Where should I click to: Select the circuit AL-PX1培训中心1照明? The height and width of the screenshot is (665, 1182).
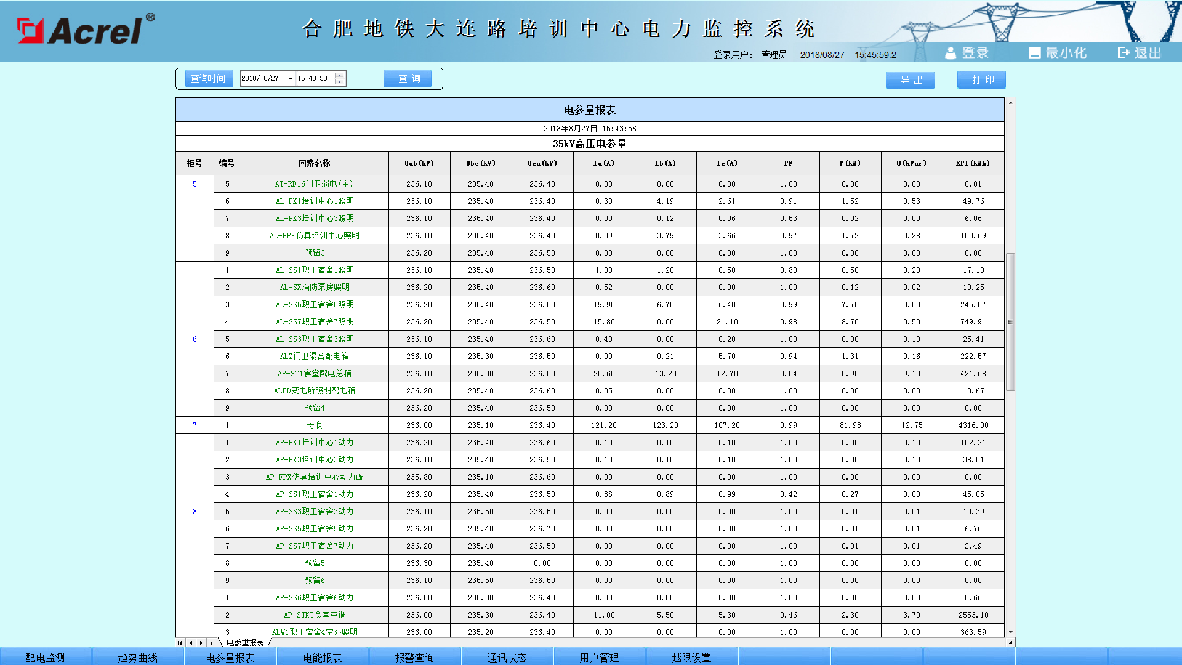tap(315, 201)
